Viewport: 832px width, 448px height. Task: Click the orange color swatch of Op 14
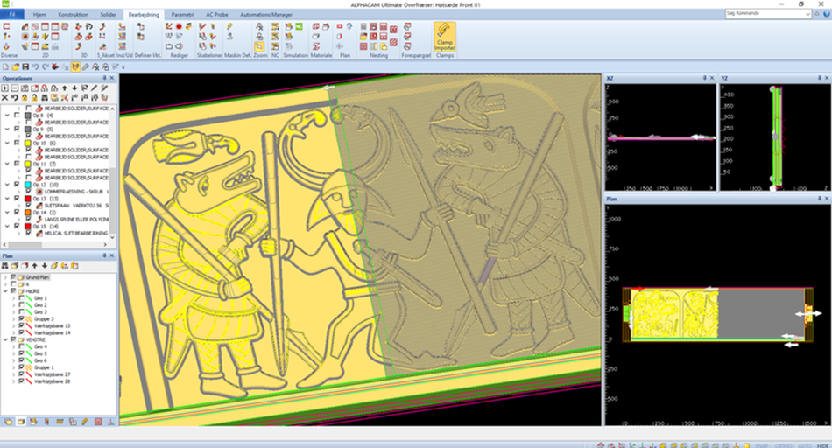[x=28, y=212]
